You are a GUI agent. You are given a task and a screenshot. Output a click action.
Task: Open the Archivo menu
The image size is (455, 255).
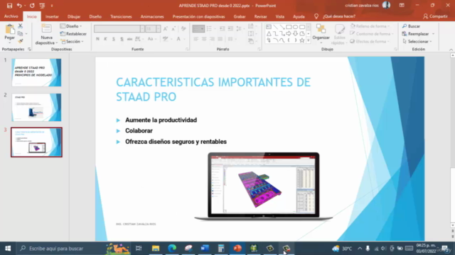(11, 16)
